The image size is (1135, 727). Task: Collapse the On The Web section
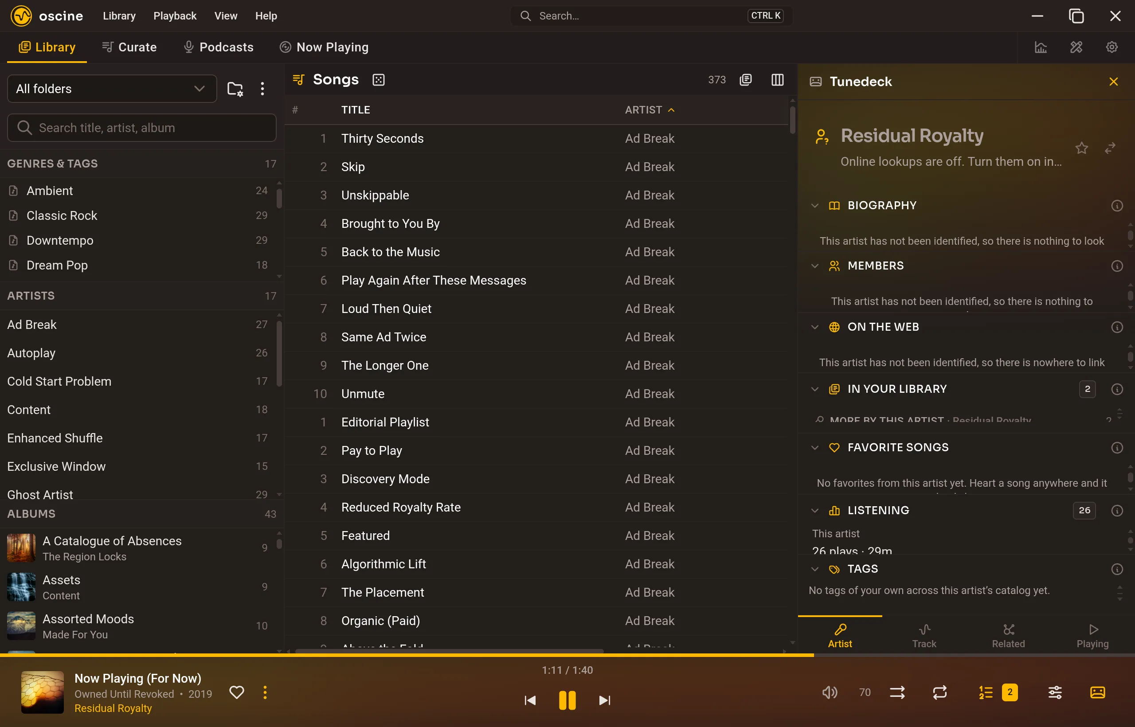814,327
